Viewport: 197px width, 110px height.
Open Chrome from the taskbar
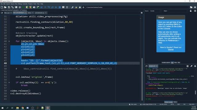pyautogui.click(x=22, y=108)
